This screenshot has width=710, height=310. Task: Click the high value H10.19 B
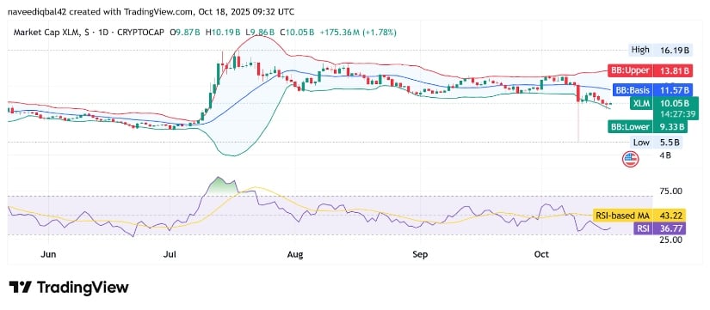point(223,33)
